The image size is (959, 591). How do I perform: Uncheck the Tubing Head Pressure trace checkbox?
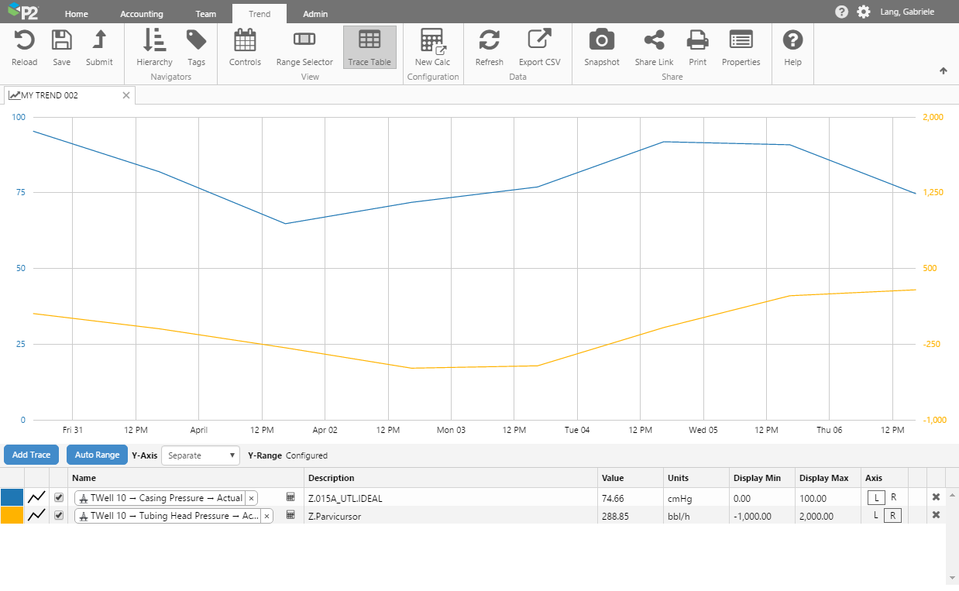click(59, 515)
